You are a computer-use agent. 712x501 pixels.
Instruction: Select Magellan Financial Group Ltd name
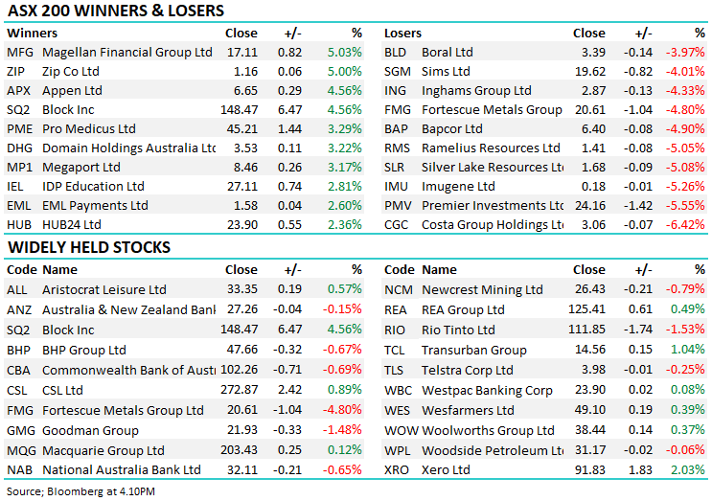(127, 52)
